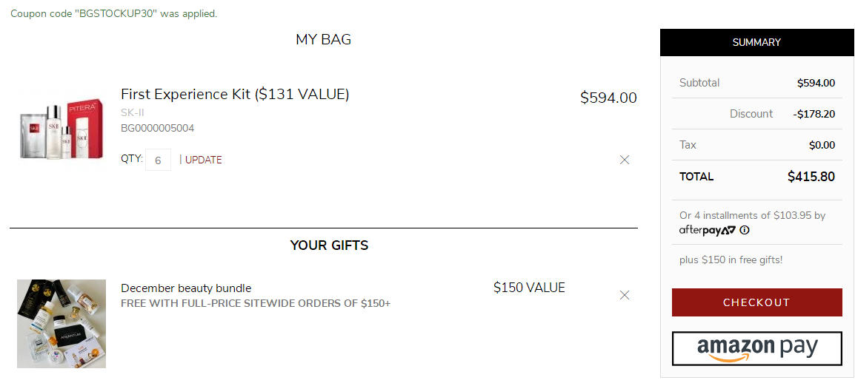Image resolution: width=855 pixels, height=383 pixels.
Task: Remove First Experience Kit with X icon
Action: pyautogui.click(x=625, y=160)
